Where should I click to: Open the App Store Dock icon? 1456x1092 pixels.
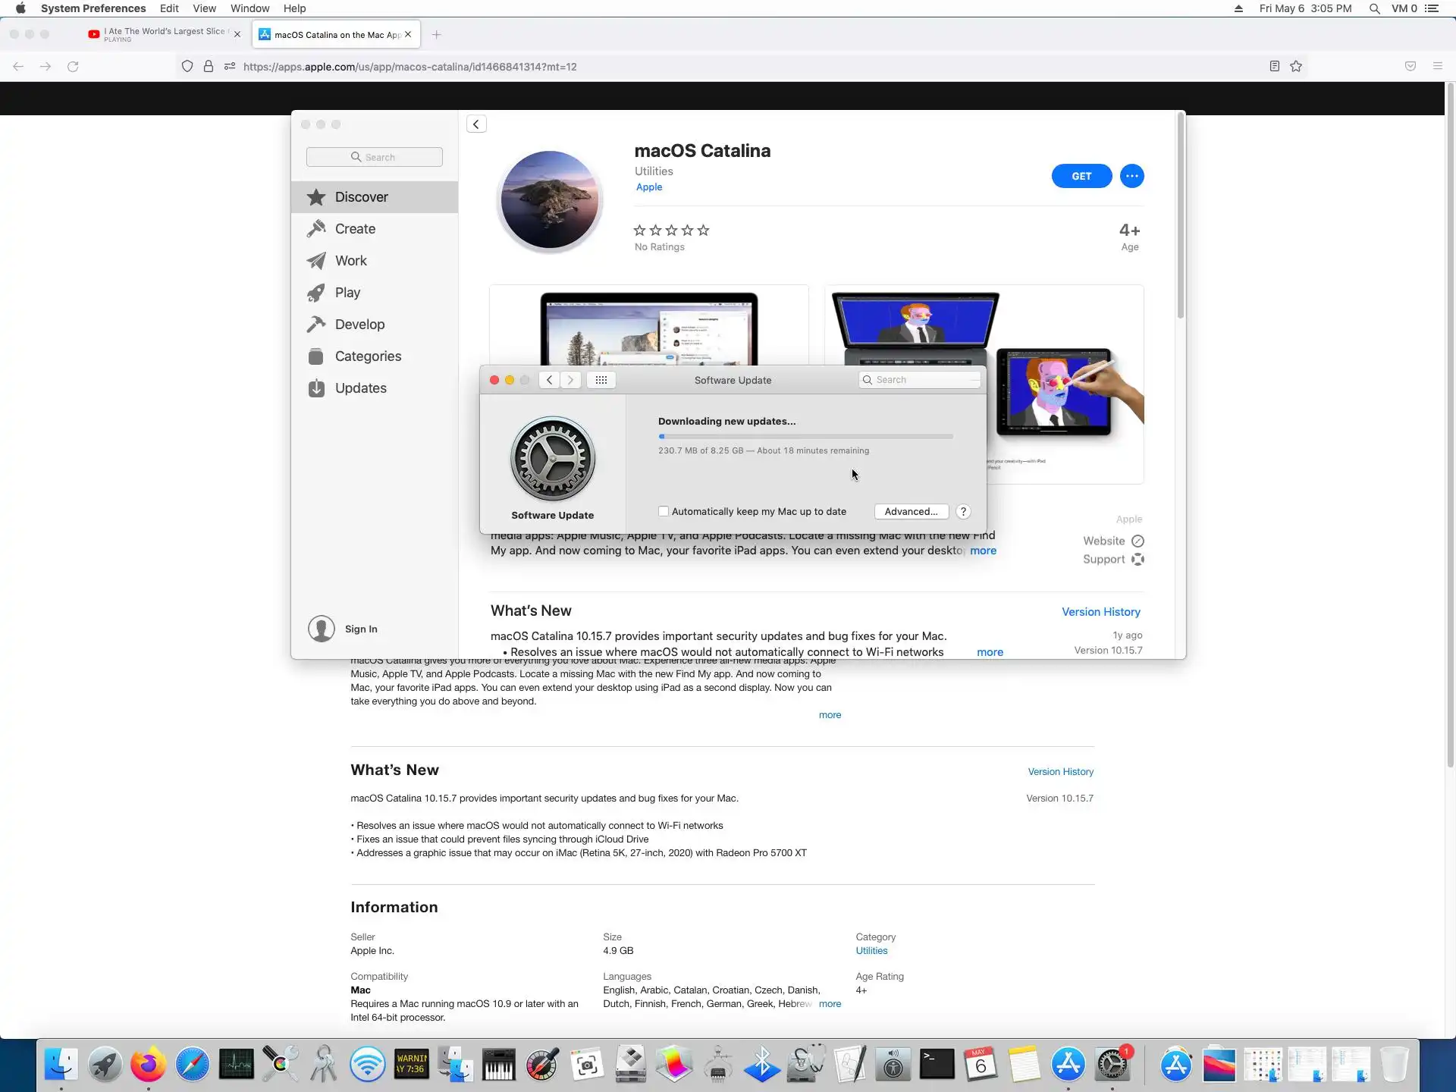[x=1068, y=1065]
